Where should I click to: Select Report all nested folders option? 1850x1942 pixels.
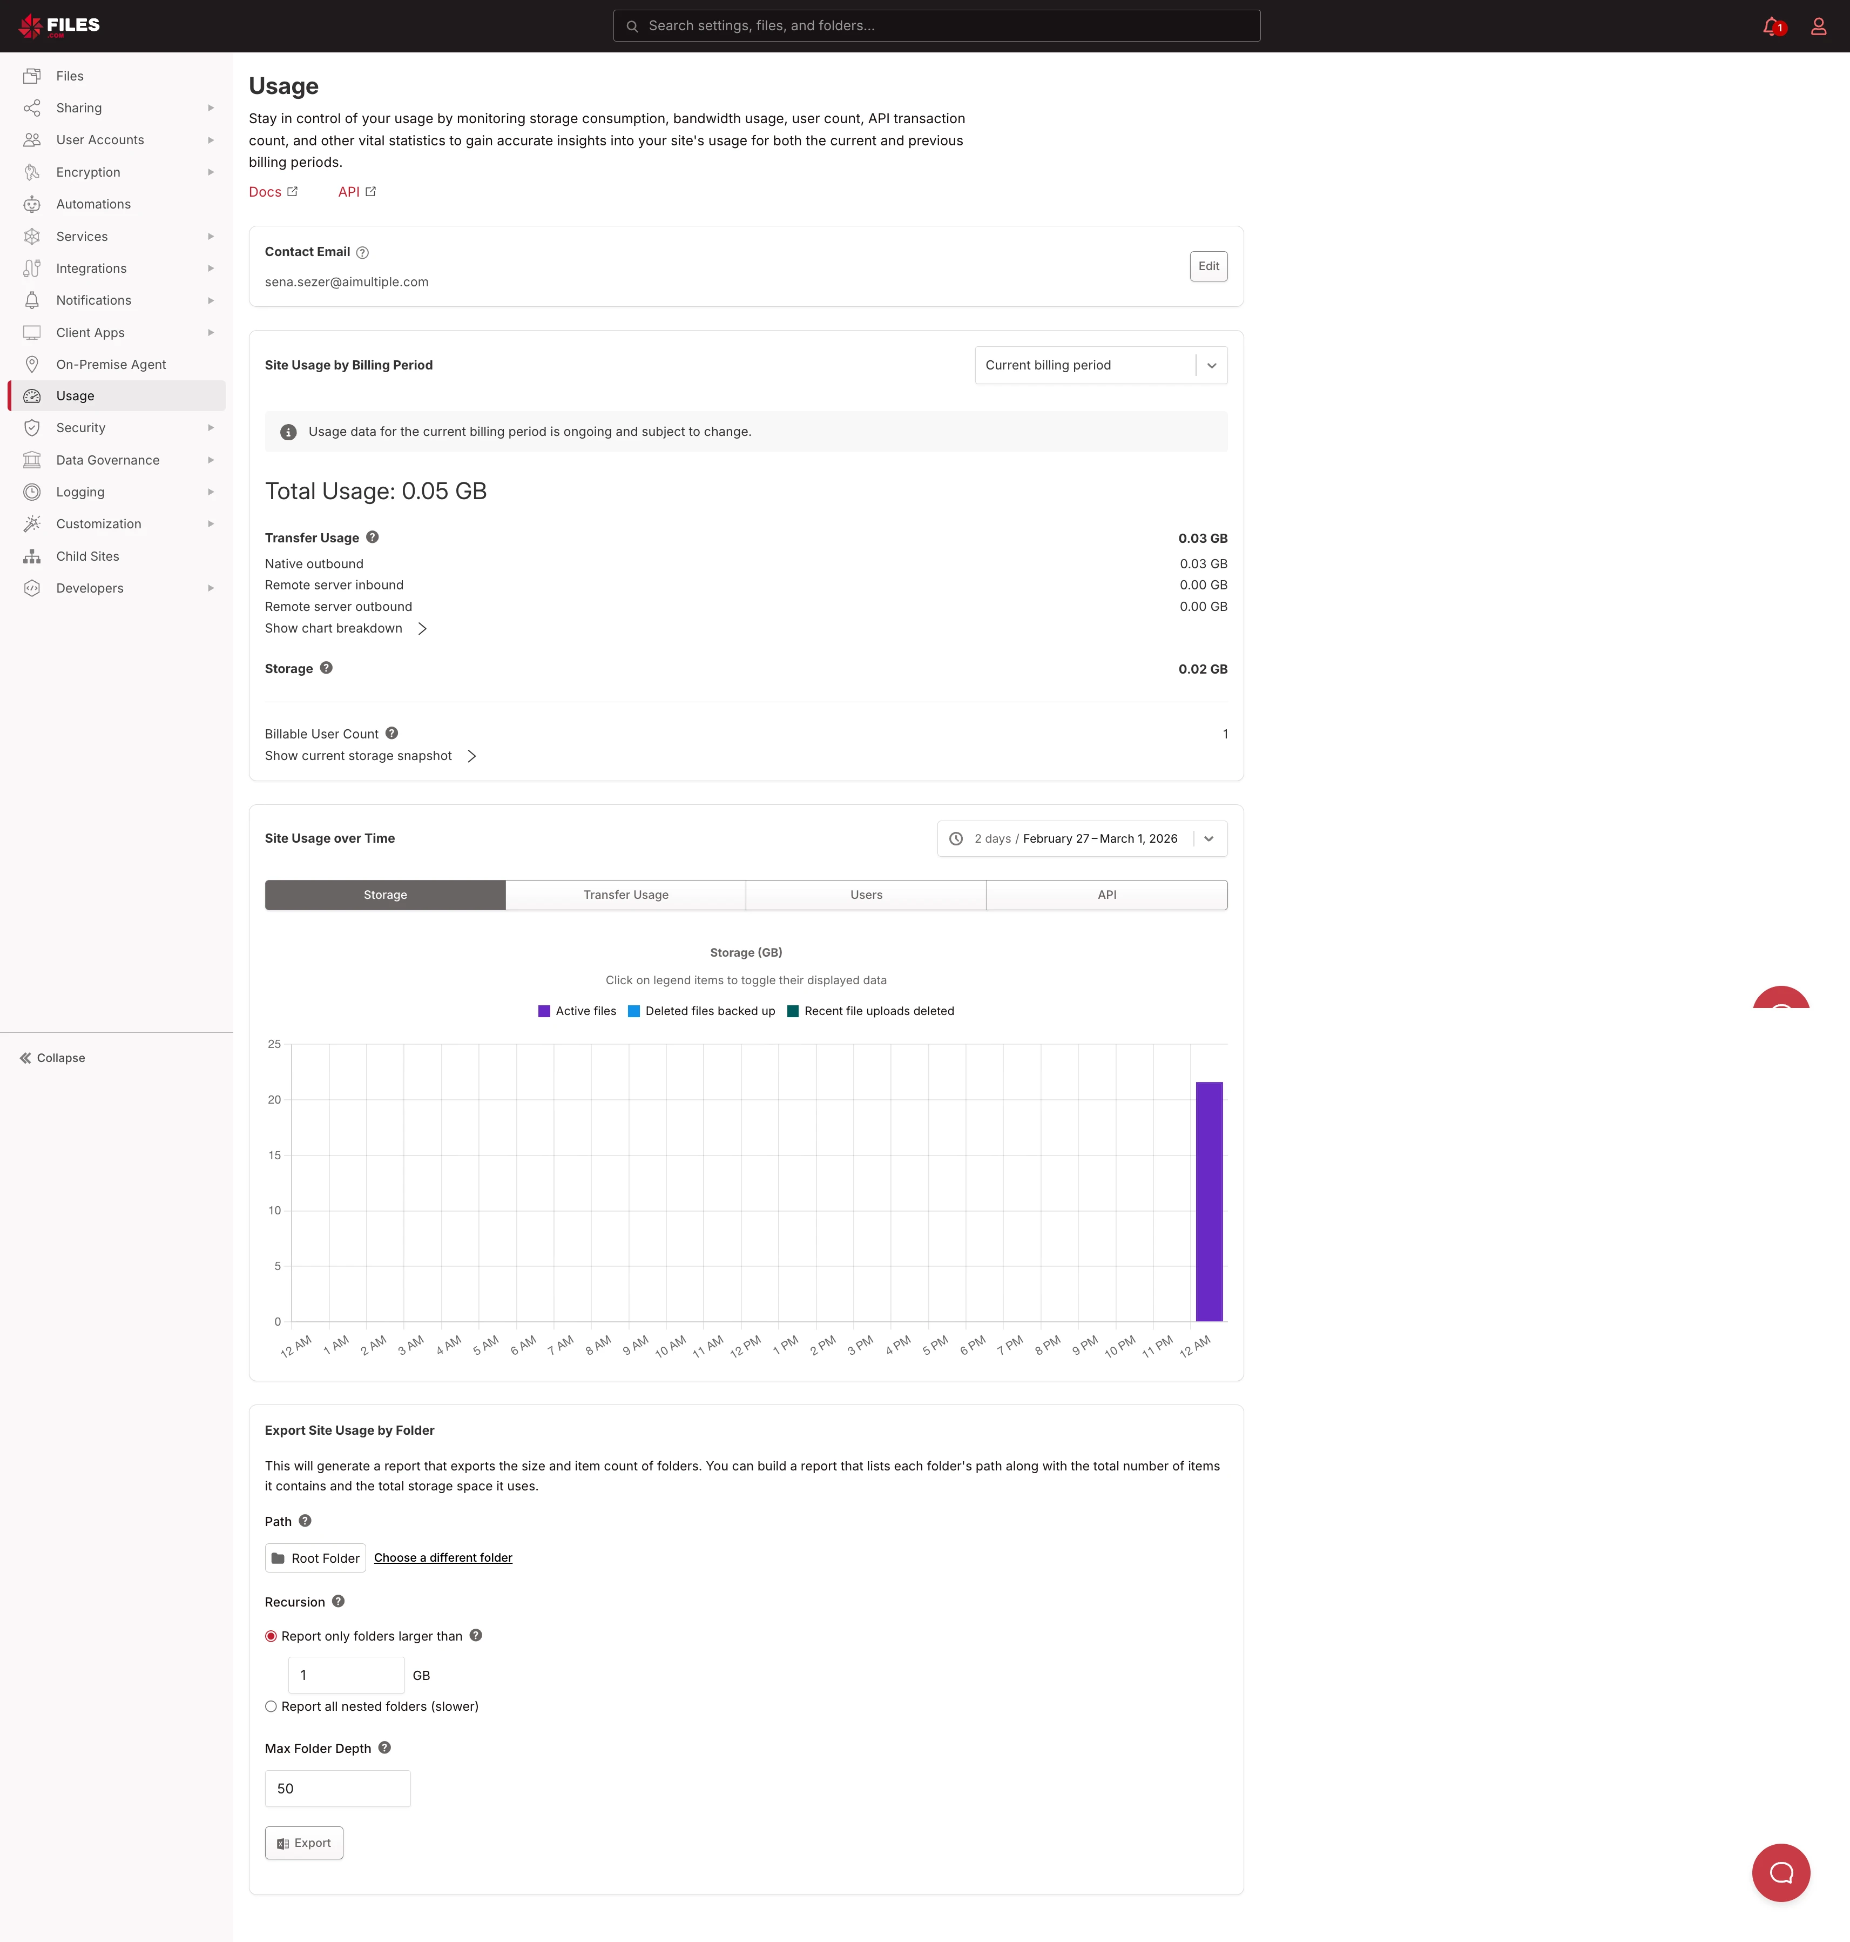271,1706
